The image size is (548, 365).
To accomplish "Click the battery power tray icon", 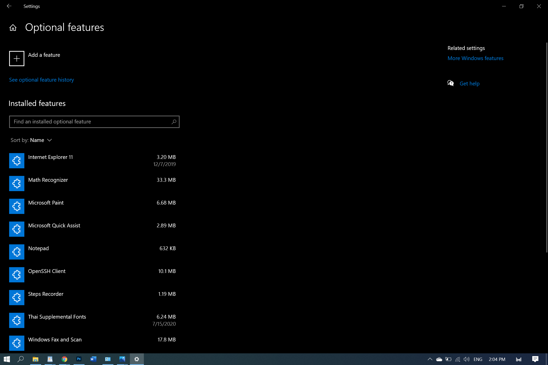I will coord(448,359).
